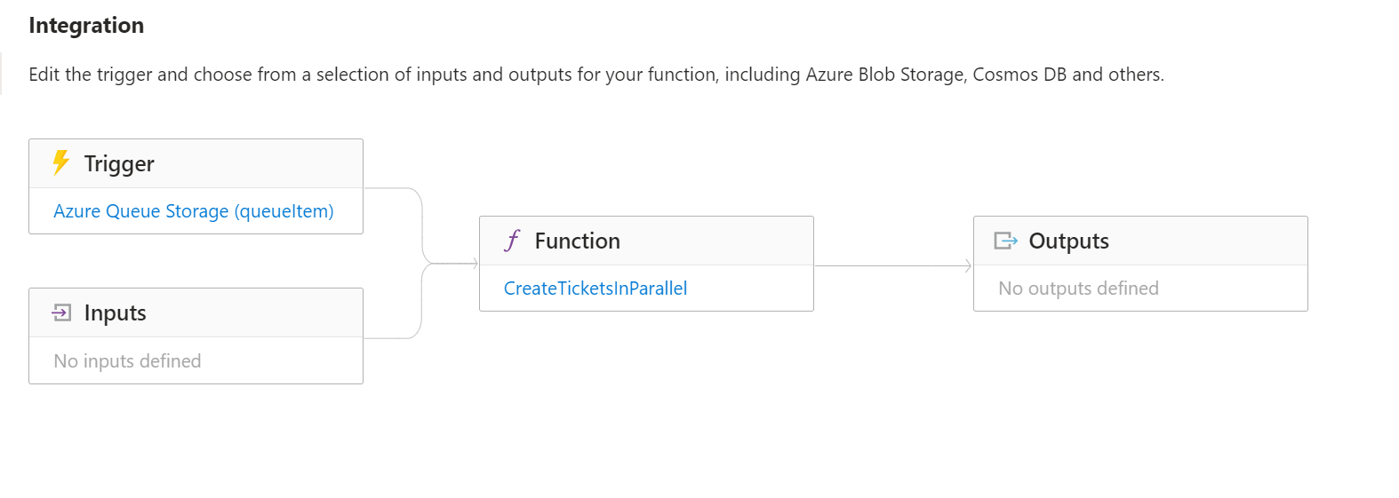Click the Integration page heading
The height and width of the screenshot is (498, 1399).
[x=86, y=26]
